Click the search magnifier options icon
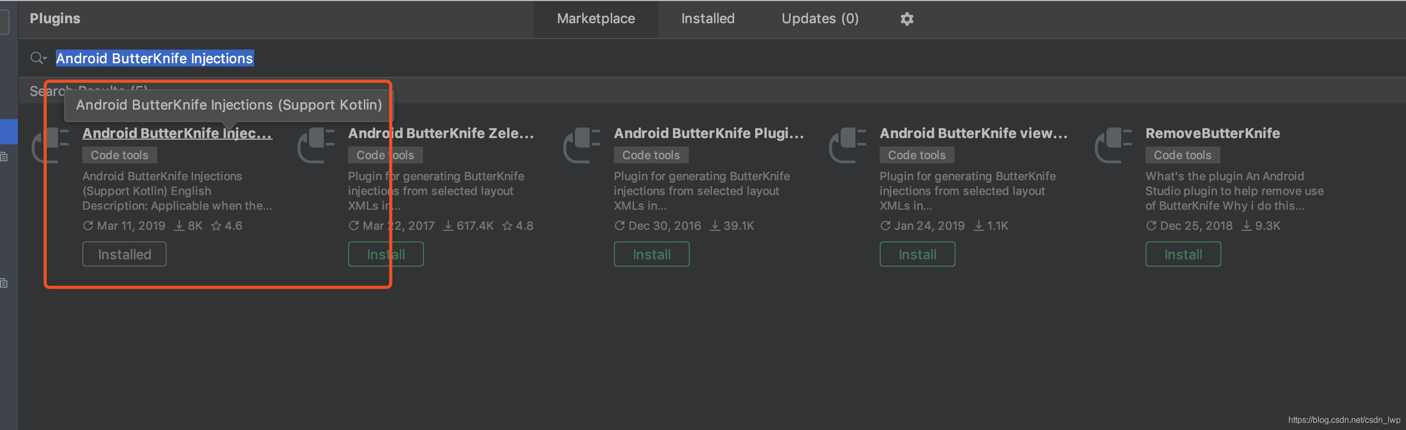1406x430 pixels. [38, 58]
